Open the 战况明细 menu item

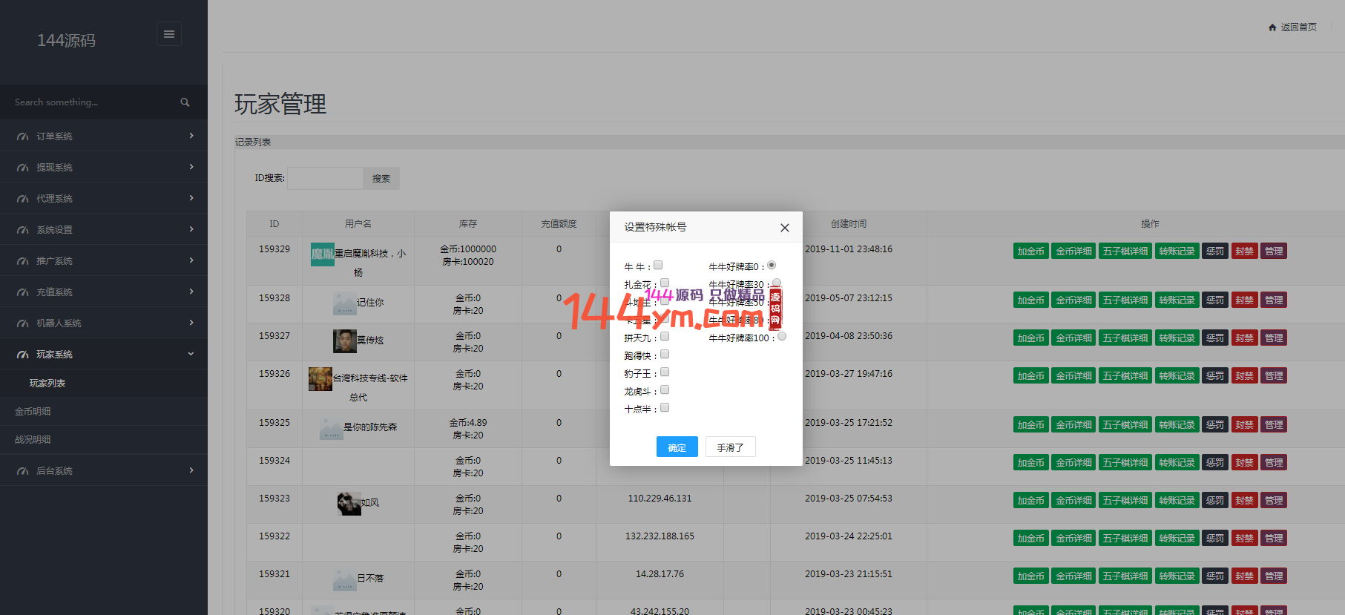[33, 440]
